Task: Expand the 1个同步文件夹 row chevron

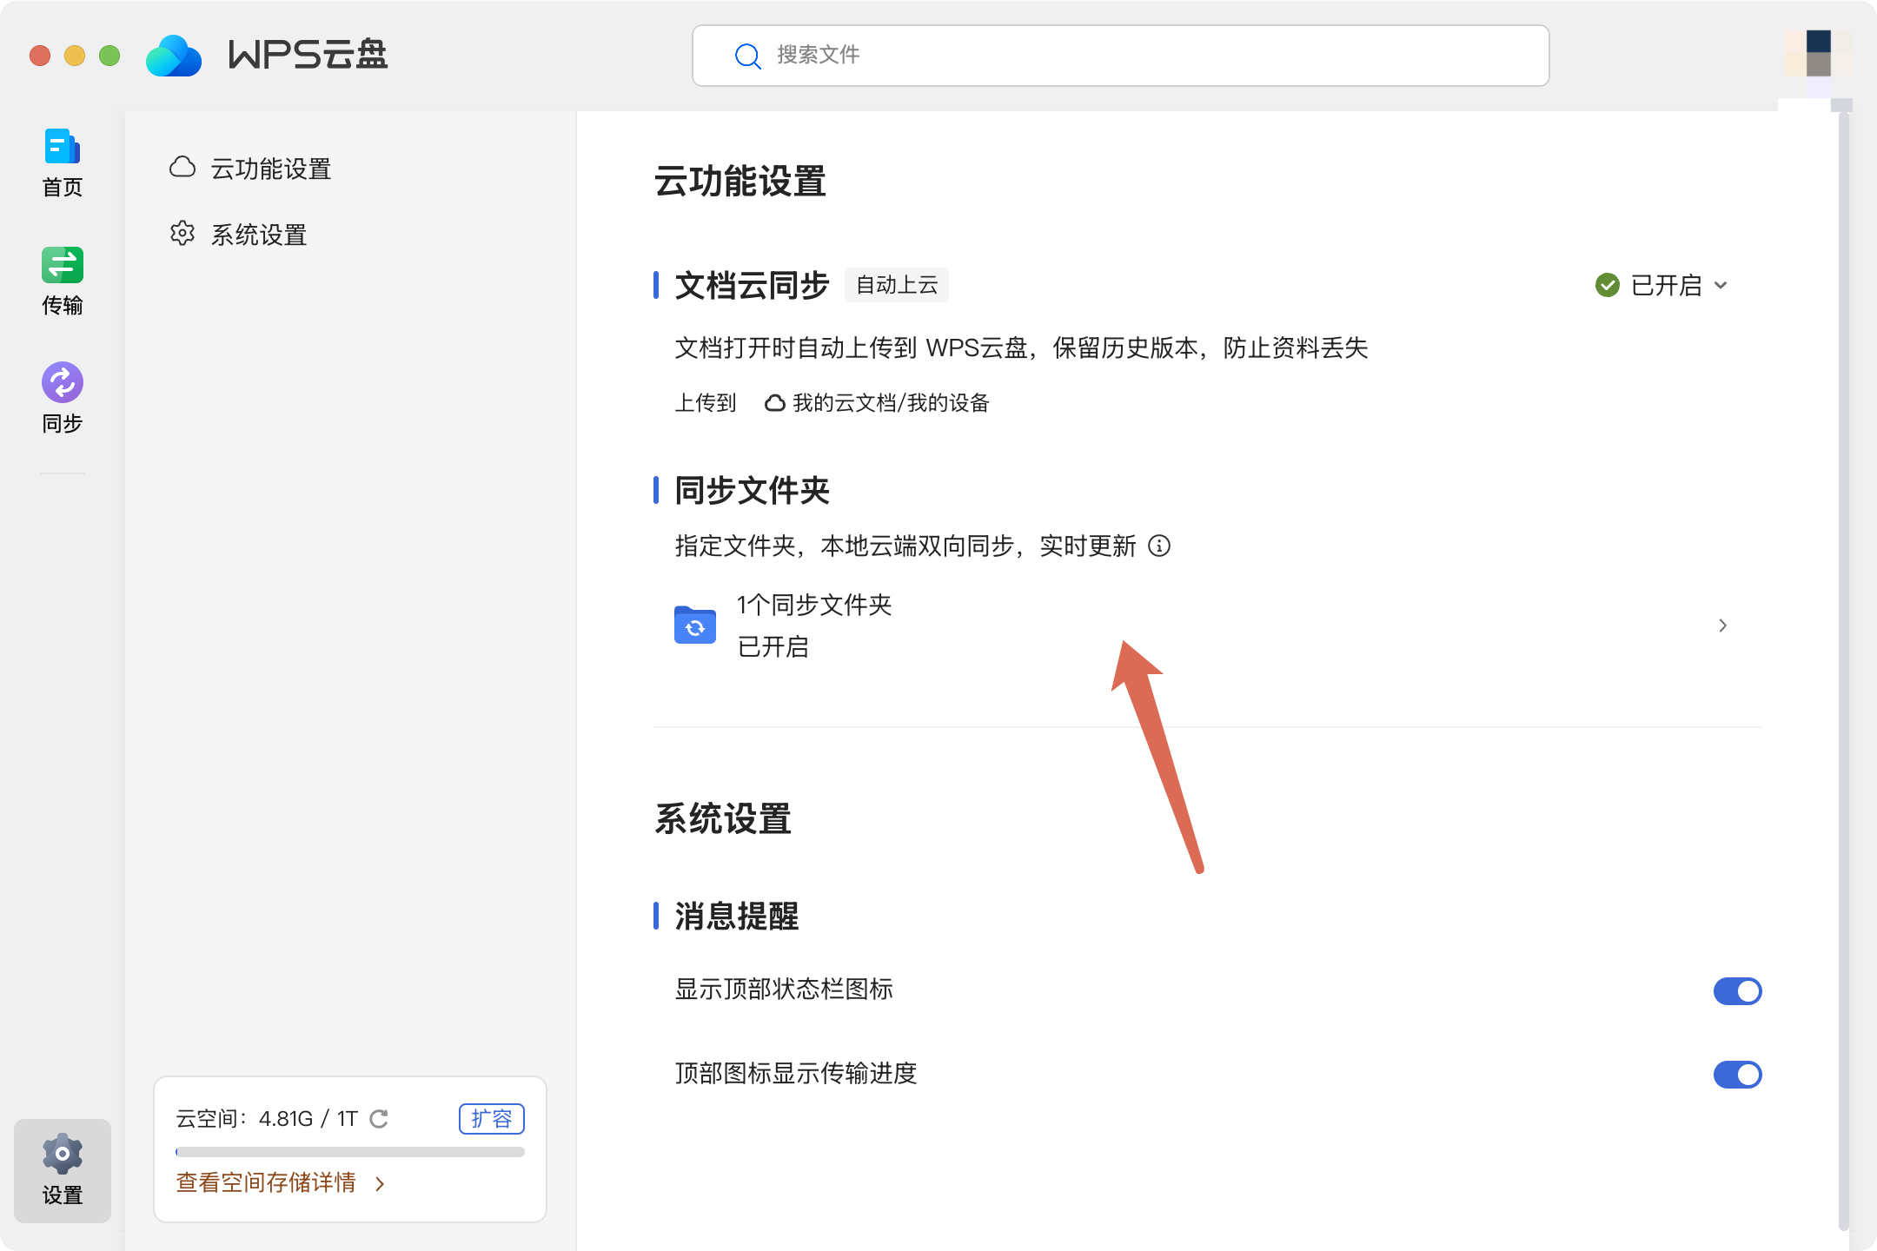Action: point(1722,625)
